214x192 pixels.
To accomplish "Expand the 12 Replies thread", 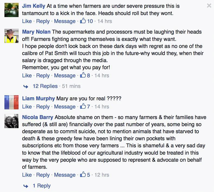I will click(x=45, y=86).
